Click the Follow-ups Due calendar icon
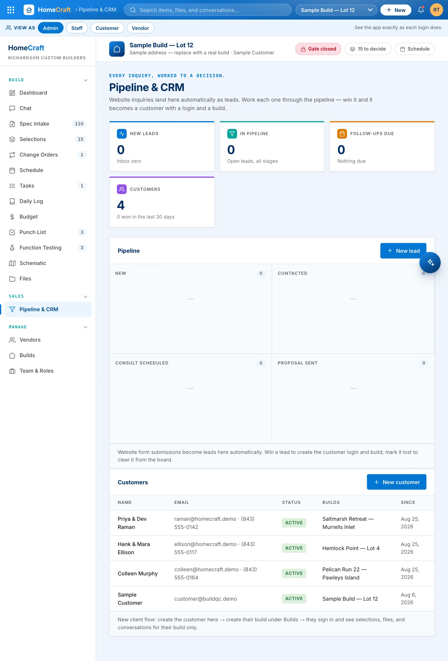Image resolution: width=448 pixels, height=661 pixels. pyautogui.click(x=342, y=134)
